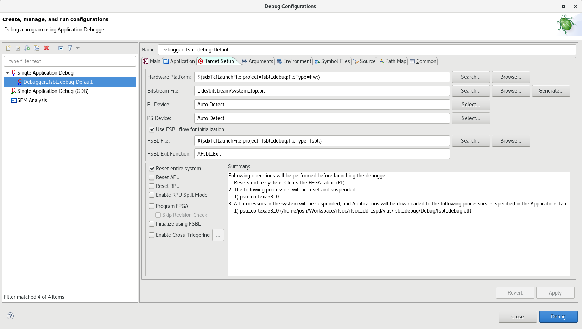The image size is (582, 329).
Task: Click the New launch configuration prototype icon
Action: (18, 48)
